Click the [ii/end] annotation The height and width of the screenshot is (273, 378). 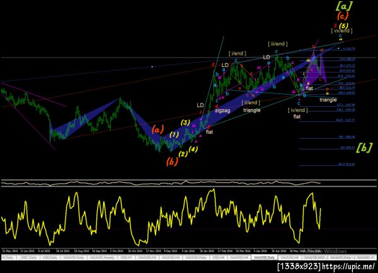coord(251,103)
